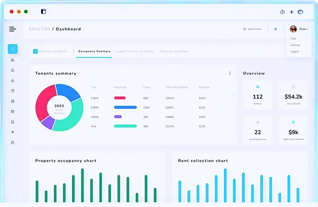
Task: Click the browser new tab plus icon
Action: click(x=292, y=12)
